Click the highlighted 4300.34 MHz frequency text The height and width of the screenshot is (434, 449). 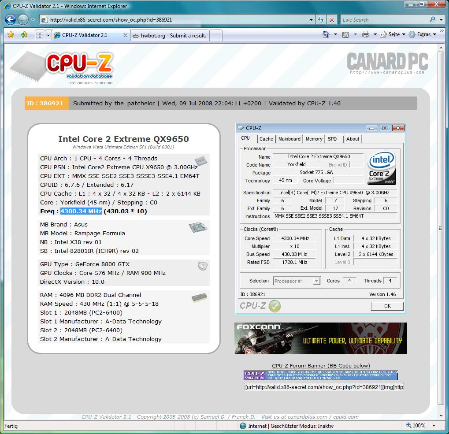click(81, 211)
